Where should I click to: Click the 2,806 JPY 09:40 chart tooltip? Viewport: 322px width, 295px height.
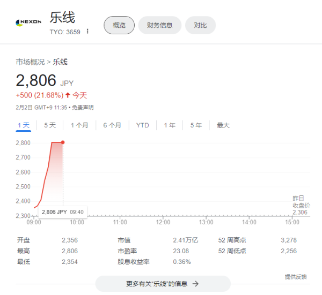point(63,212)
